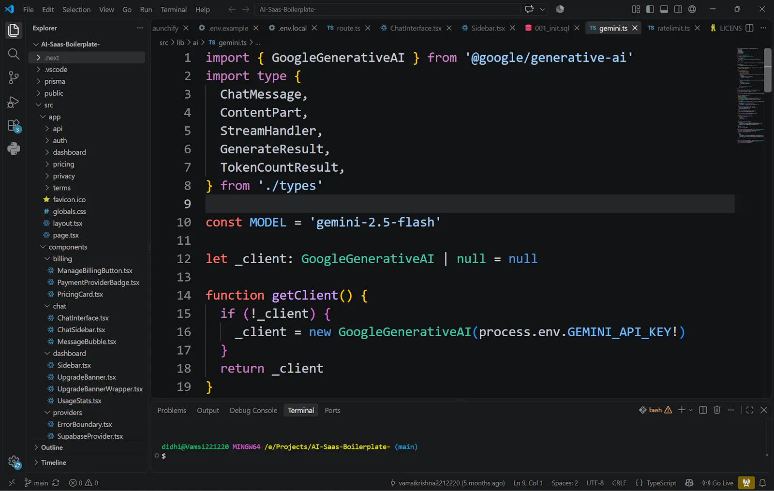774x491 pixels.
Task: Open the Customize Layout button
Action: 636,9
